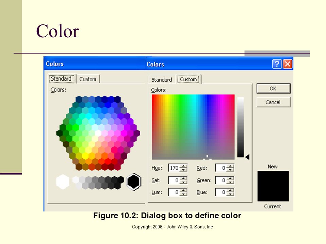Click the Hue input field showing 170
This screenshot has width=326, height=244.
point(174,168)
